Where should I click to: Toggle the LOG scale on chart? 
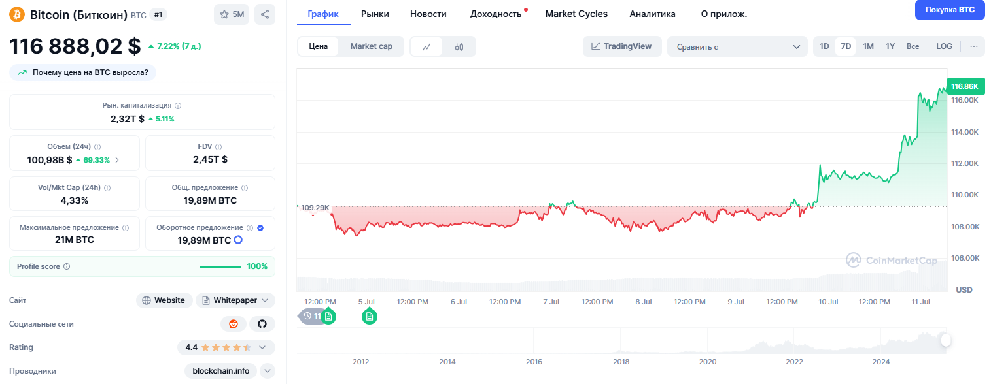(x=944, y=46)
